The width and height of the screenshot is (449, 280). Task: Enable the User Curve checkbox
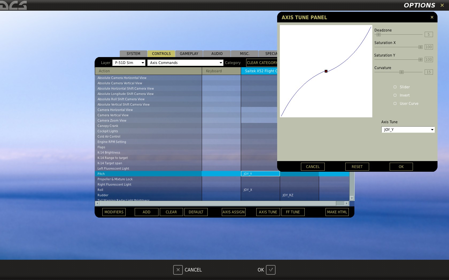395,103
